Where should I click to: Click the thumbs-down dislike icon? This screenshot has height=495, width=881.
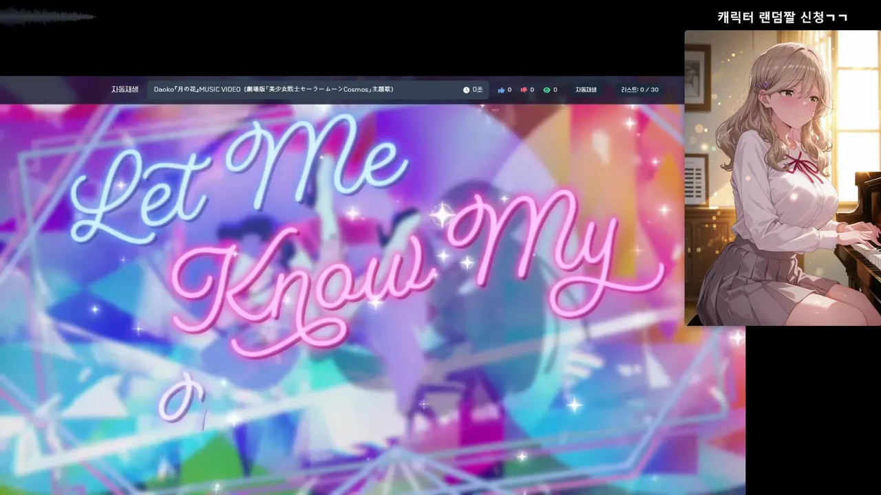[524, 90]
